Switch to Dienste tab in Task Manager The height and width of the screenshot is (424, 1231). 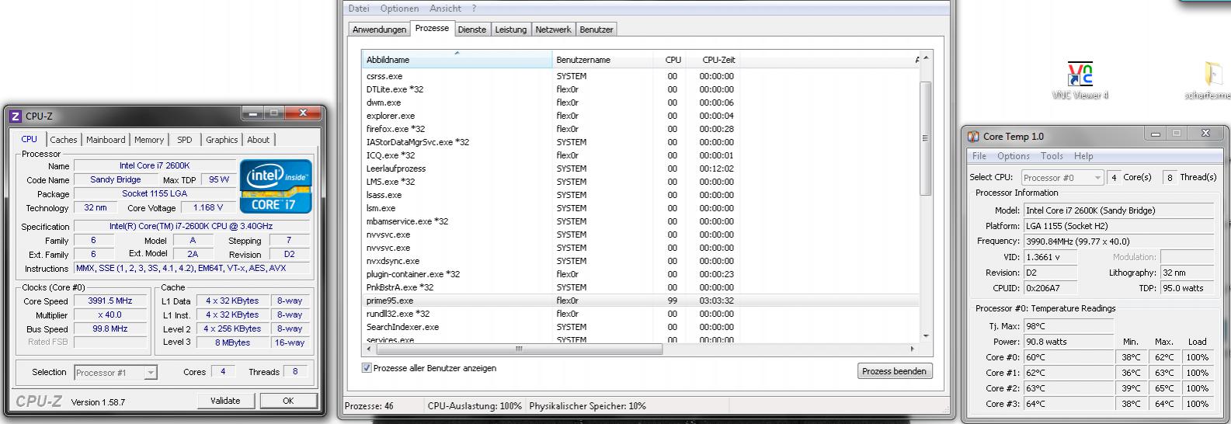(x=472, y=30)
